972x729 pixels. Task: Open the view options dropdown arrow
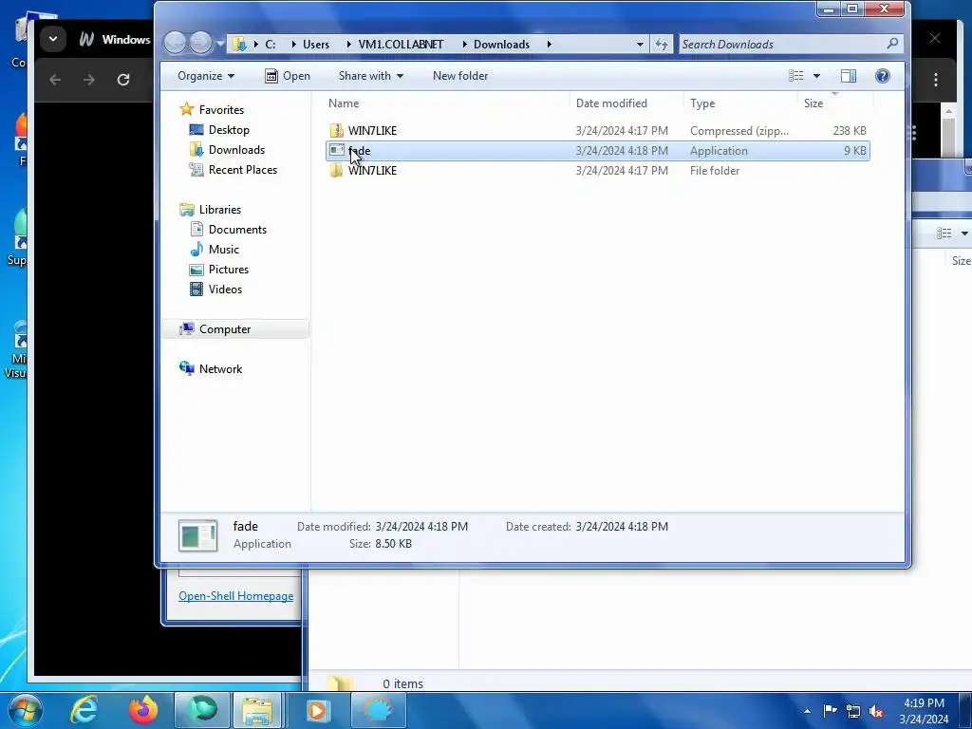[816, 76]
